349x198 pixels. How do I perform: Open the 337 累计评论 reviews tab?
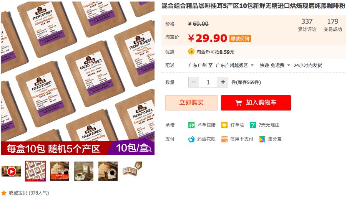307,25
